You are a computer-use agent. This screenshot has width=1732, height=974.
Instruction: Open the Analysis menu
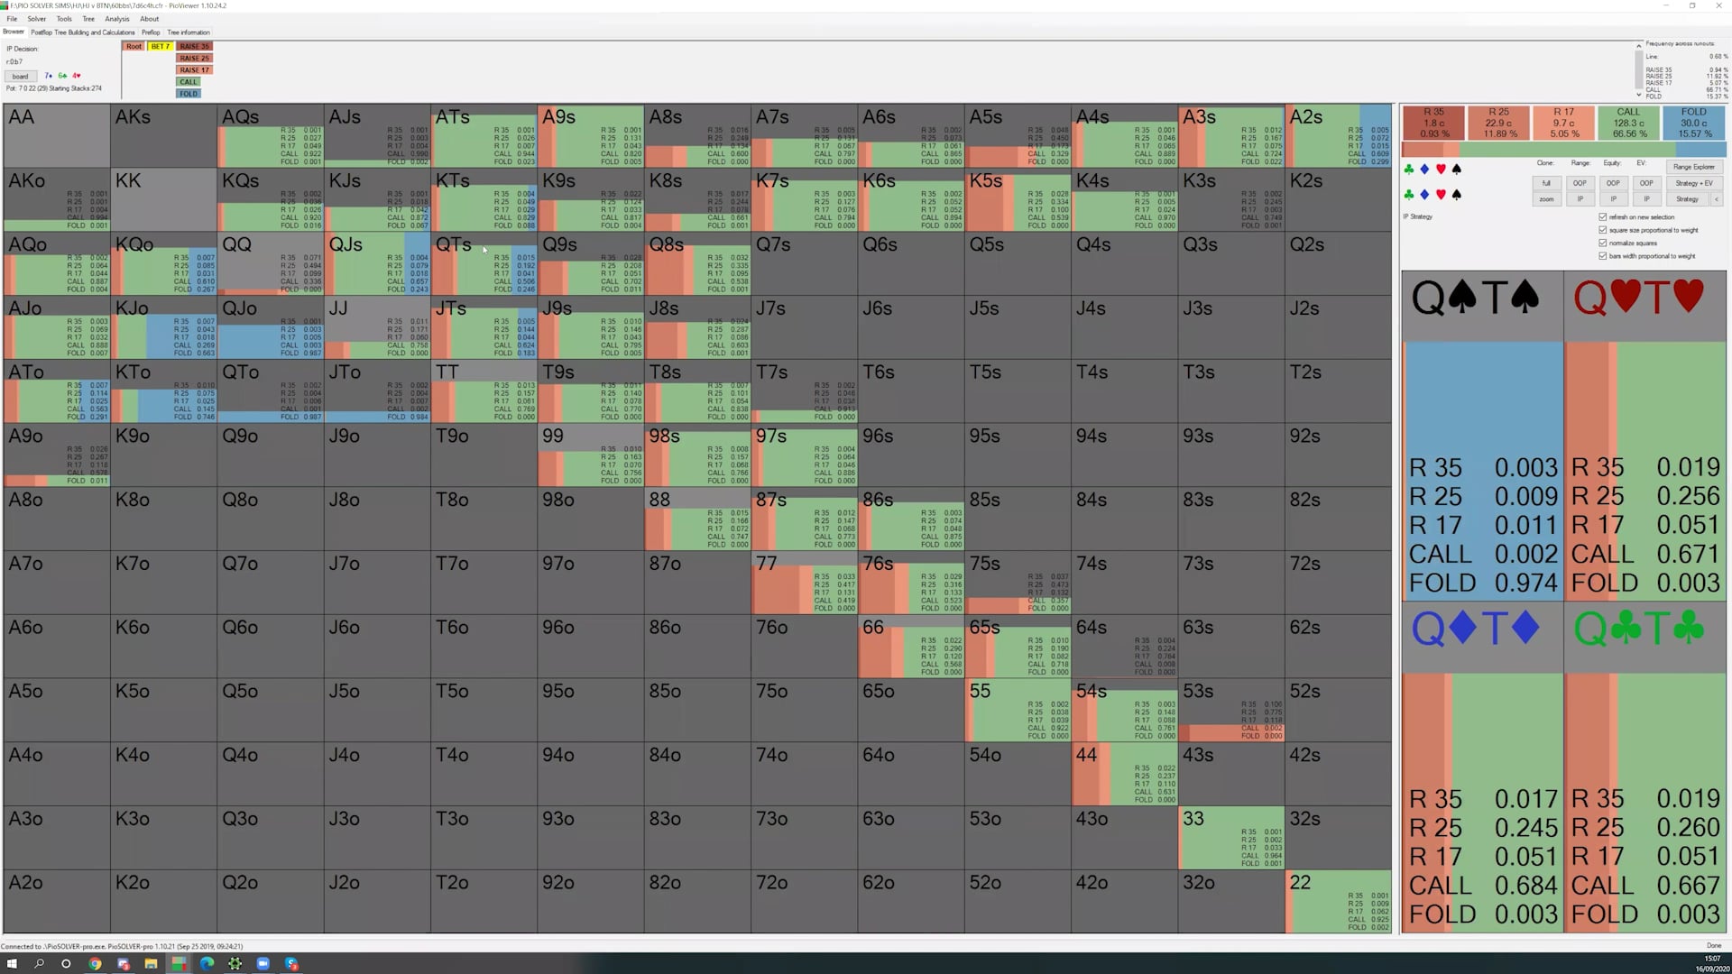[116, 19]
